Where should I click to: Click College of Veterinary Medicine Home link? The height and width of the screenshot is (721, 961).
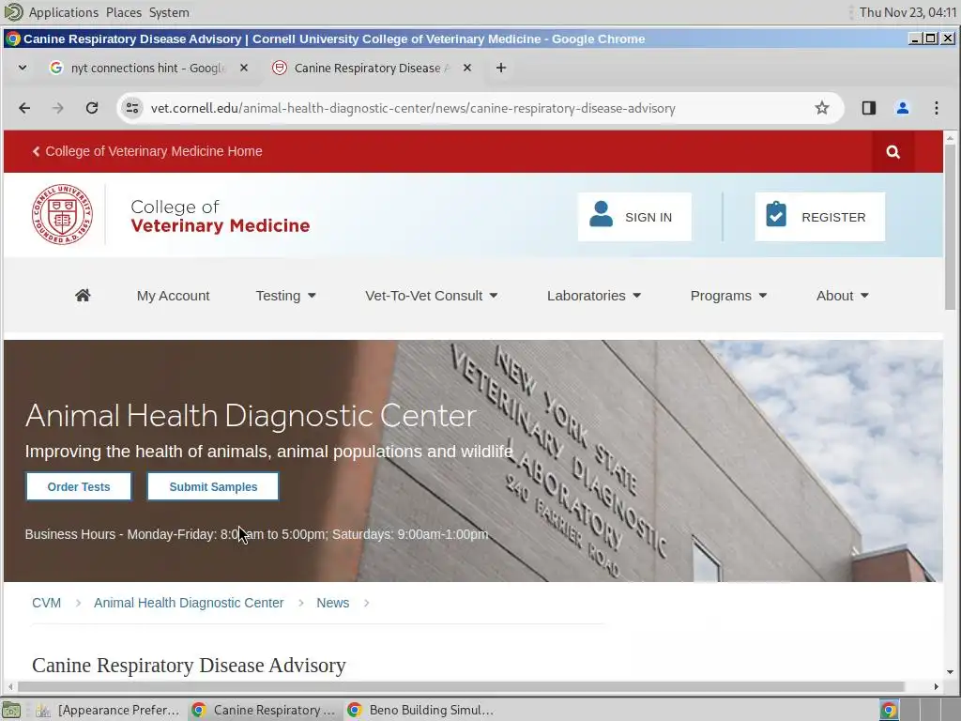click(147, 151)
